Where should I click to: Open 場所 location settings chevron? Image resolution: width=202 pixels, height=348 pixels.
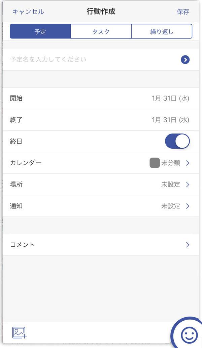[x=188, y=184]
